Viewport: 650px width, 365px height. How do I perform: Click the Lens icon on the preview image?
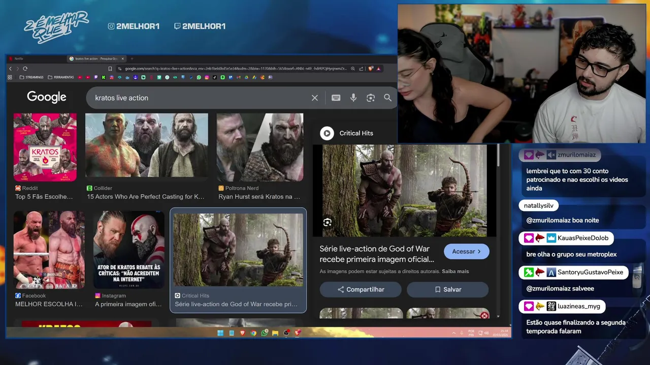click(328, 222)
